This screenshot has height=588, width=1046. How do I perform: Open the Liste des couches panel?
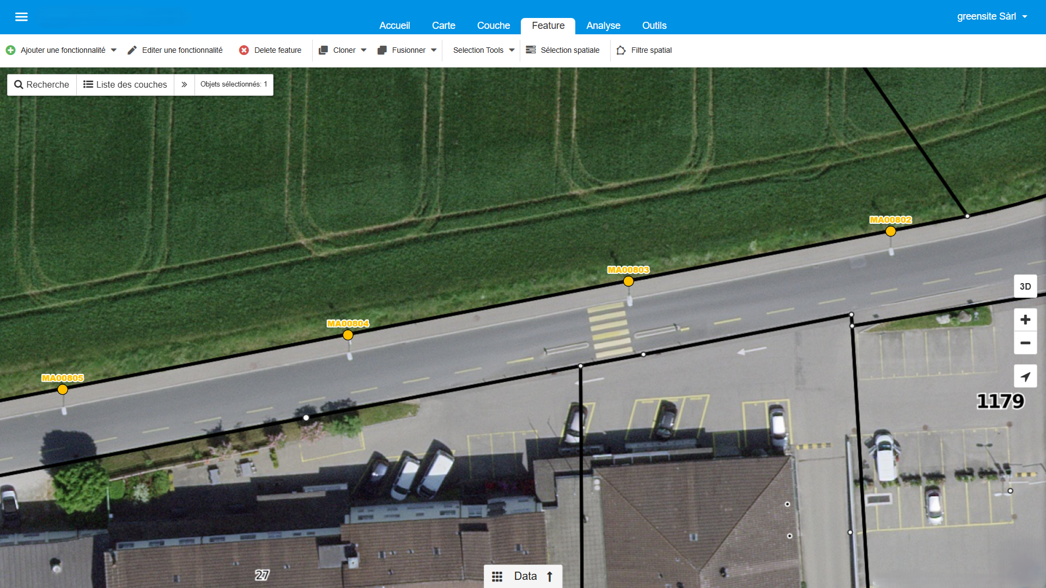click(x=125, y=84)
